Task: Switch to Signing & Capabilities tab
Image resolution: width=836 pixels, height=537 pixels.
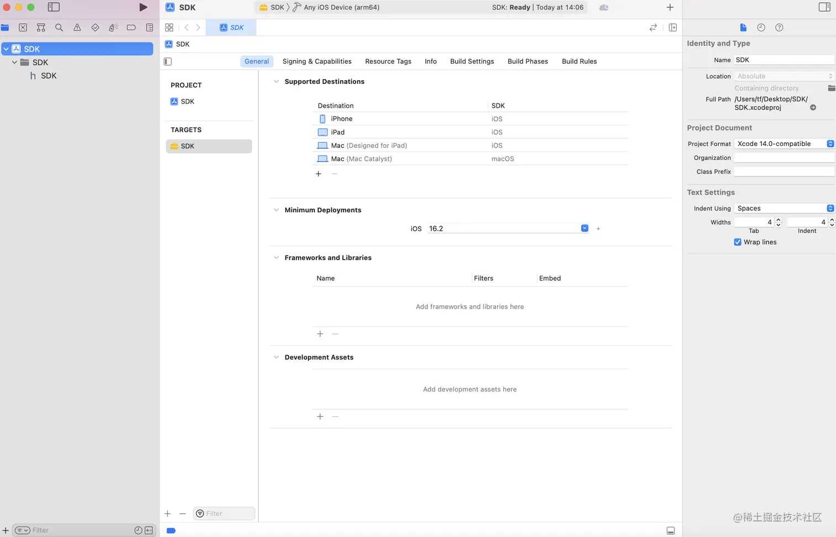Action: click(317, 61)
